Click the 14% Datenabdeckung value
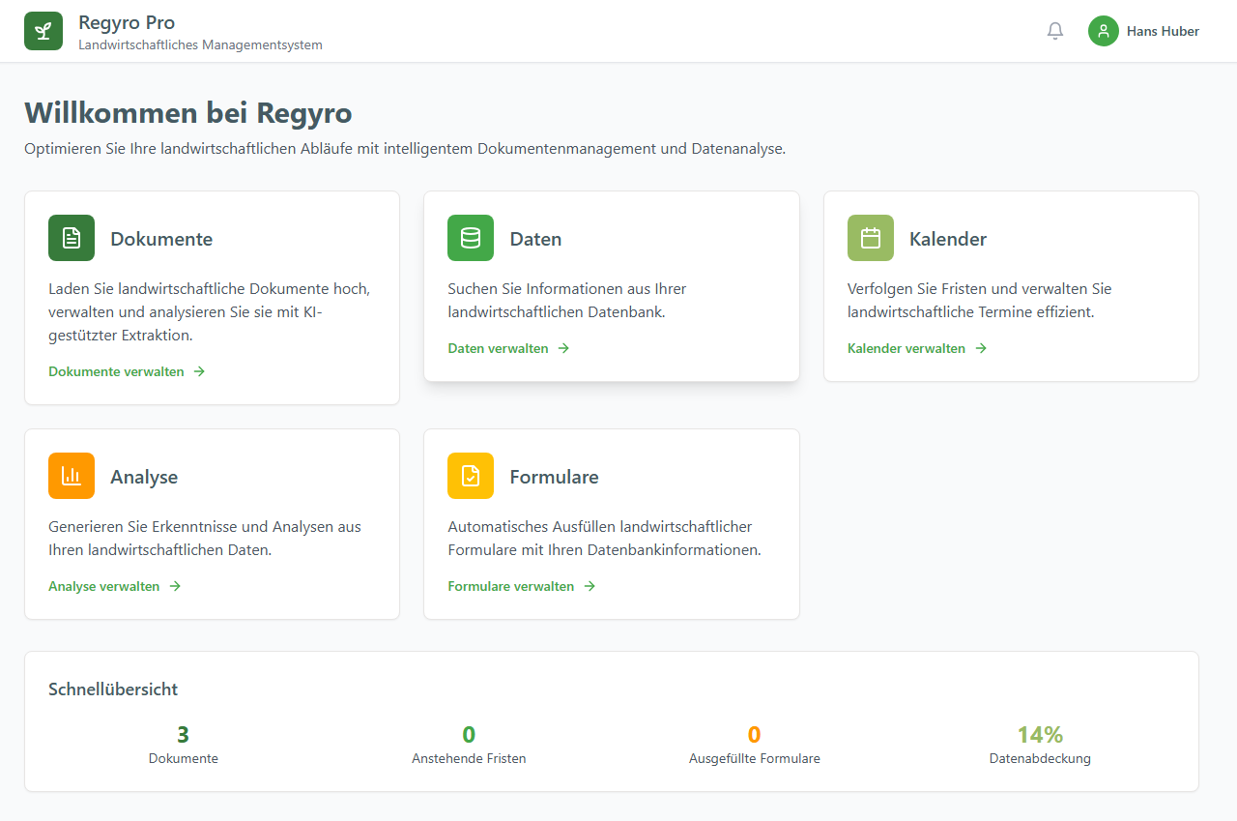The image size is (1237, 821). pyautogui.click(x=1040, y=735)
